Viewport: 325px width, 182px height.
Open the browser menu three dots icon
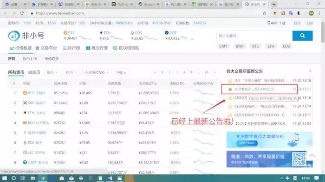coord(319,13)
